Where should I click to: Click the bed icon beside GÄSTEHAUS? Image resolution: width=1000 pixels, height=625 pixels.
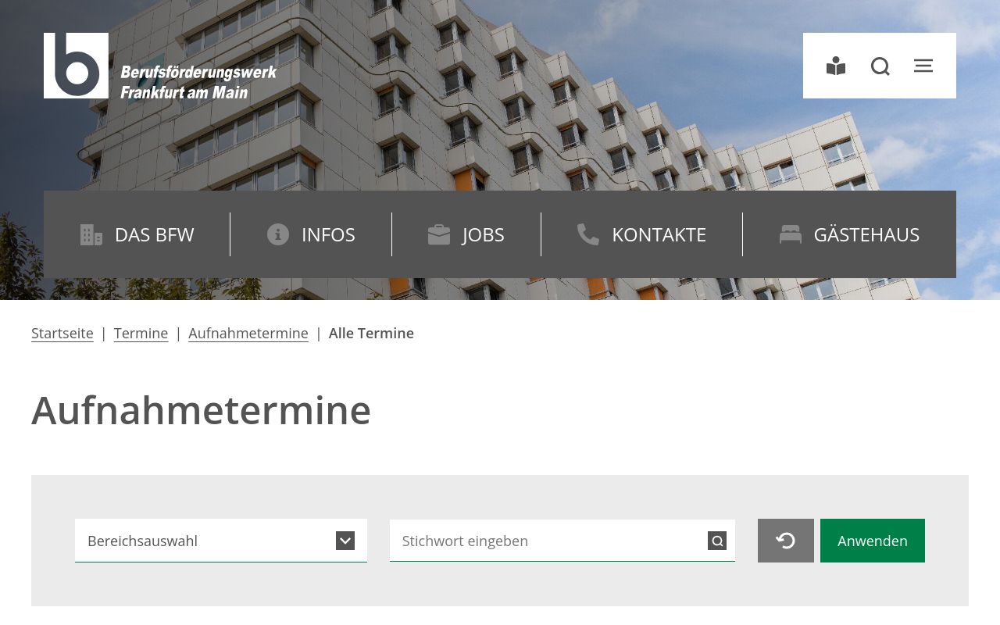[x=791, y=234]
